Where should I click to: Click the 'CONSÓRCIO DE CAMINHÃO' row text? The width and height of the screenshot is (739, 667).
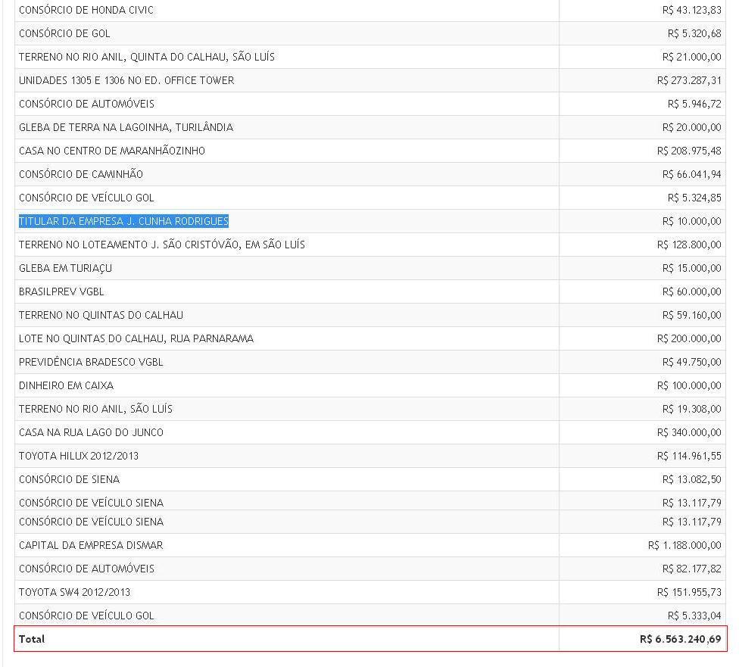pyautogui.click(x=80, y=174)
